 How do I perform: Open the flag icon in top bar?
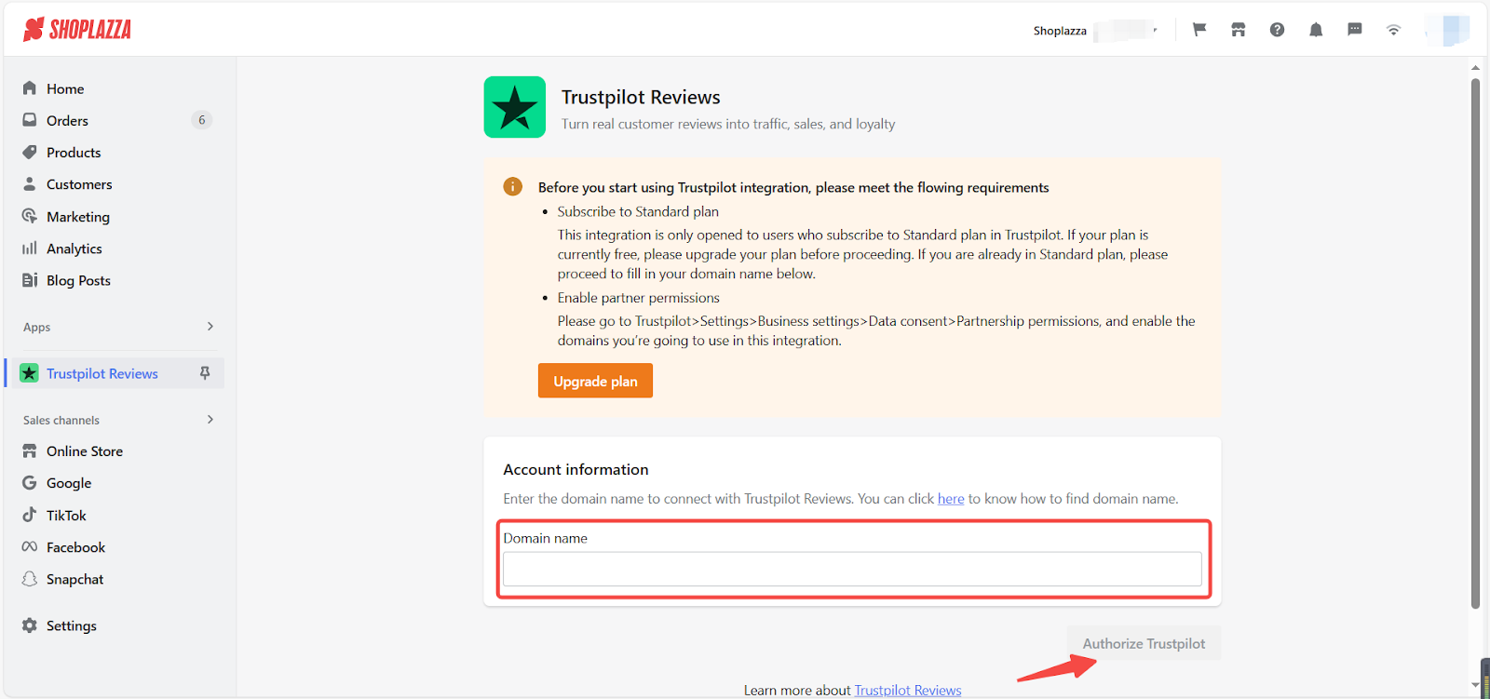click(1199, 30)
